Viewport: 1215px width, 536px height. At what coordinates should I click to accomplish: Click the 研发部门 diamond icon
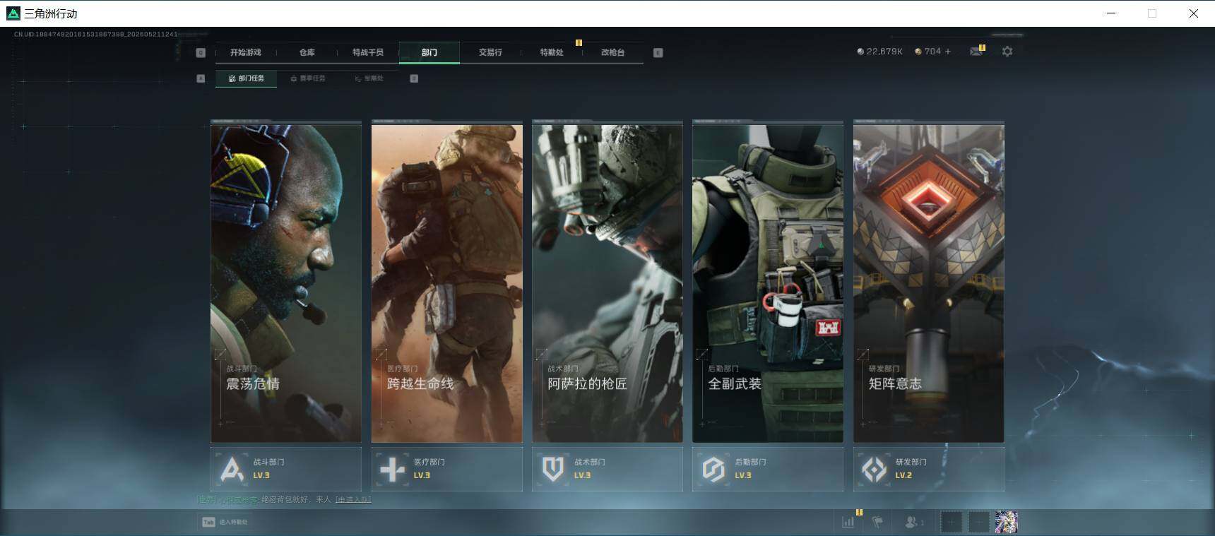(x=875, y=469)
